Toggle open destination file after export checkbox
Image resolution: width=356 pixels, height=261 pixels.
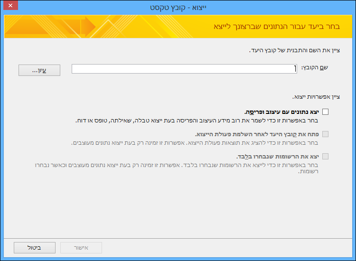tap(325, 134)
